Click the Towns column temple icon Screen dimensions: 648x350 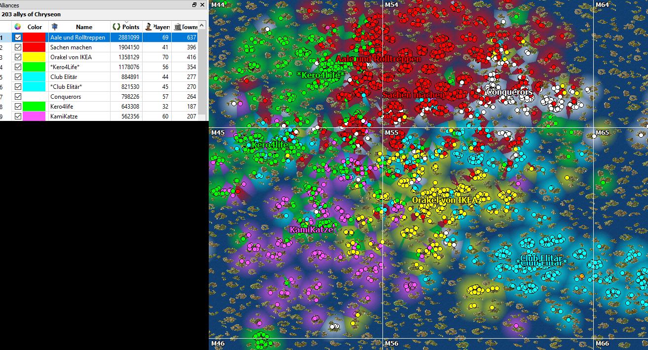pos(178,27)
